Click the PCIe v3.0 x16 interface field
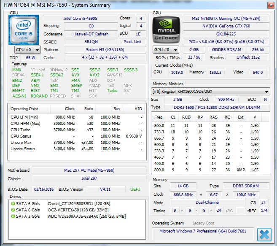Viewport: 277px width, 246px height. [226, 42]
